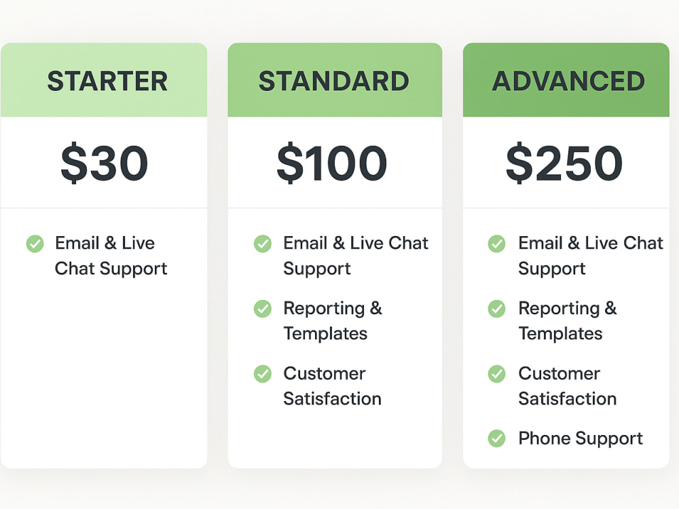Click the Standard plan's Customer Satisfaction checkmark
The height and width of the screenshot is (509, 679).
point(262,374)
